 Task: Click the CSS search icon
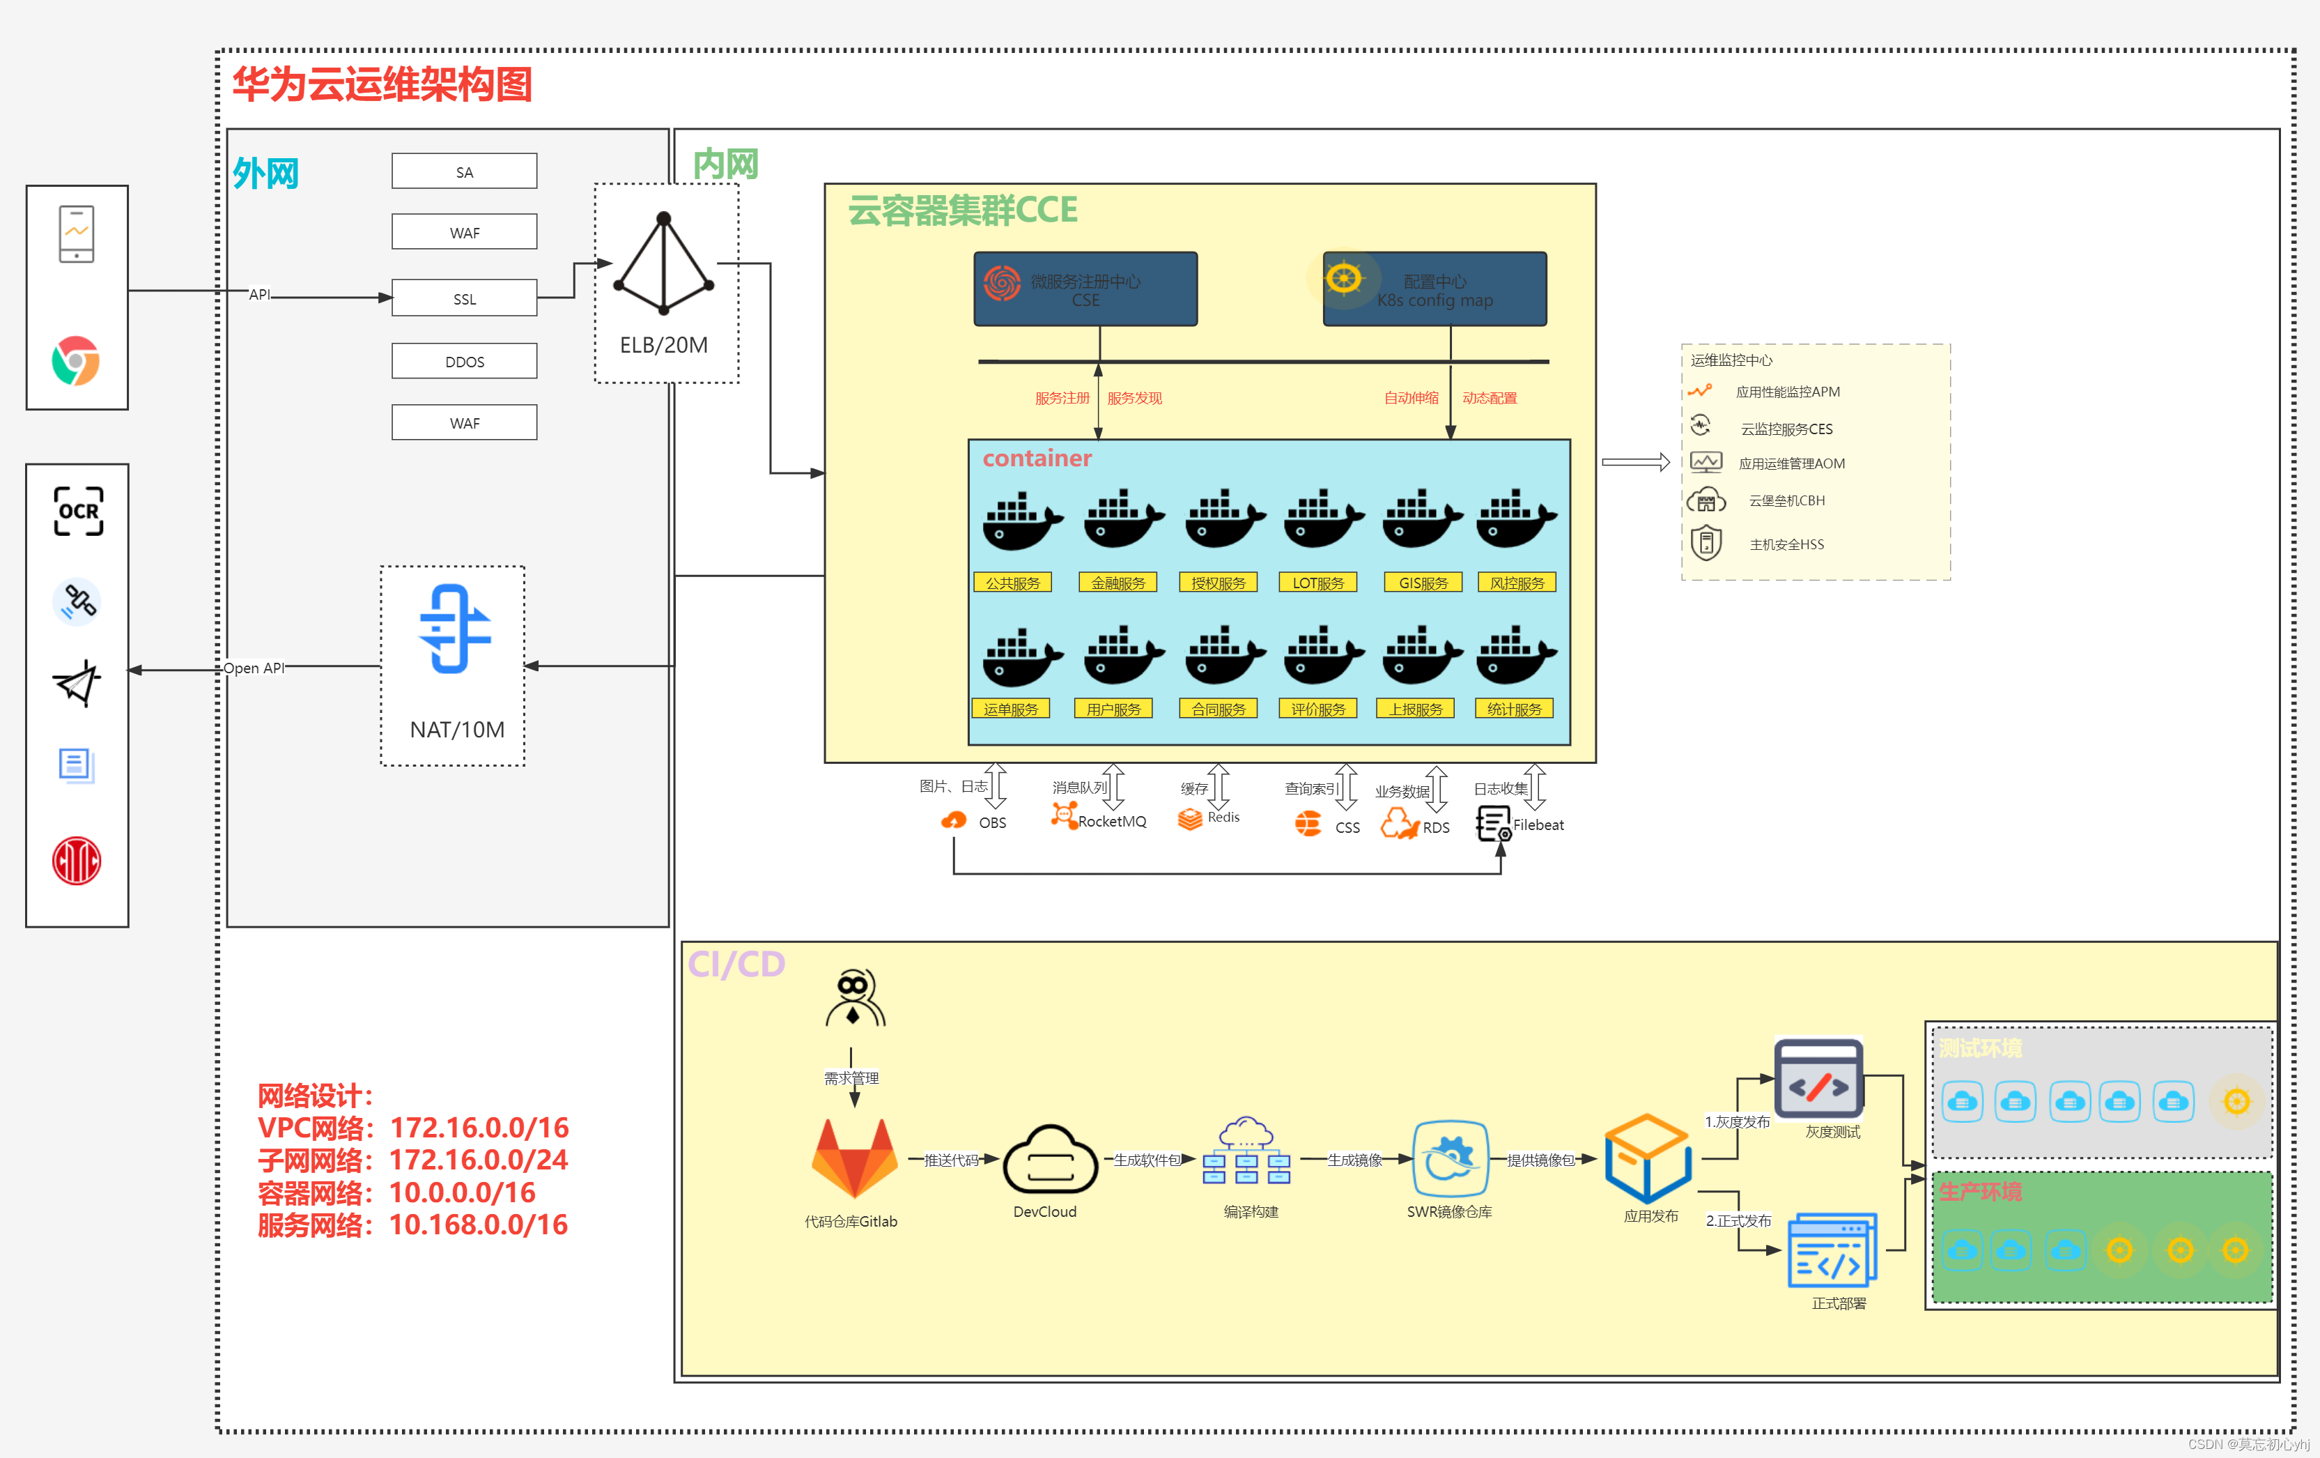coord(1308,824)
